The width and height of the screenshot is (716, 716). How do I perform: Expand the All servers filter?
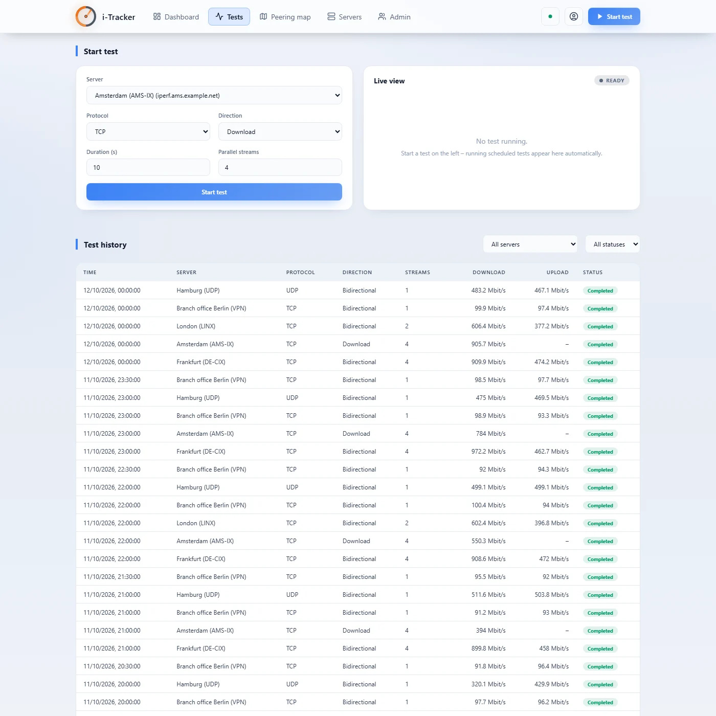530,244
